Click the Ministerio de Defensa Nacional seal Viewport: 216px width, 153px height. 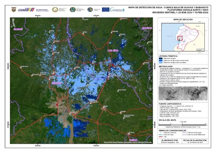pyautogui.click(x=55, y=10)
